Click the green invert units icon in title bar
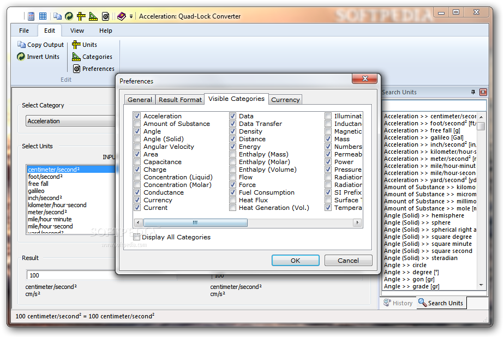This screenshot has height=338, width=504. 69,16
